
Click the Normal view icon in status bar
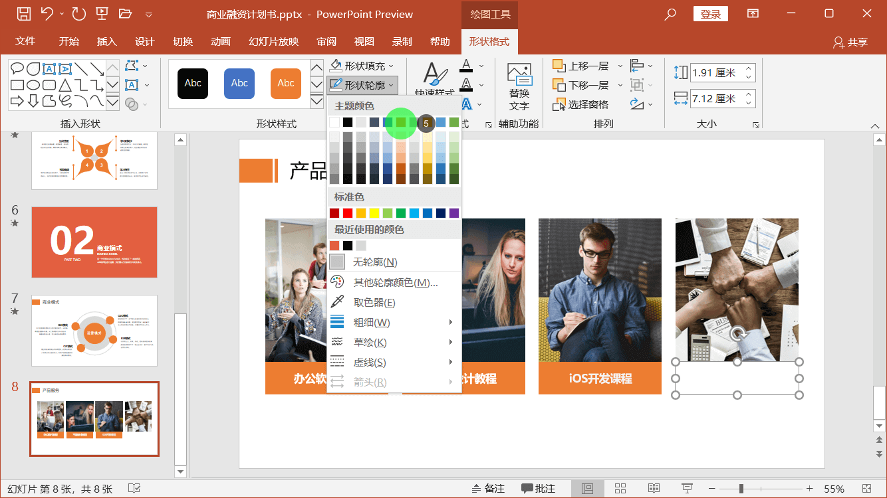coord(587,489)
